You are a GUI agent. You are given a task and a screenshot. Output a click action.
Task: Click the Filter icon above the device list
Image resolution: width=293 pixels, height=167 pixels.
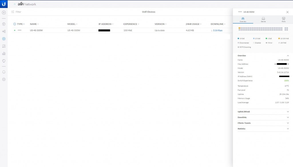[x=13, y=12]
